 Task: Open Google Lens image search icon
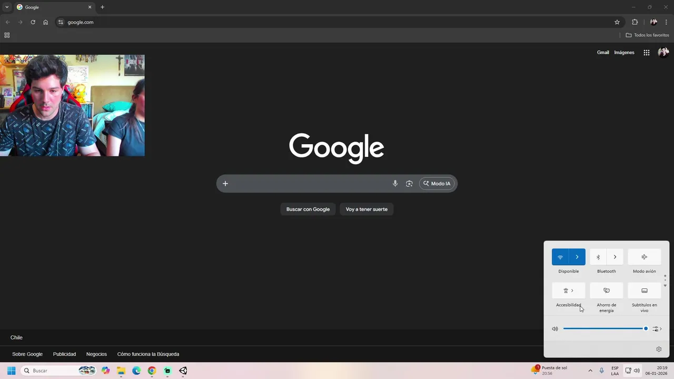[409, 184]
